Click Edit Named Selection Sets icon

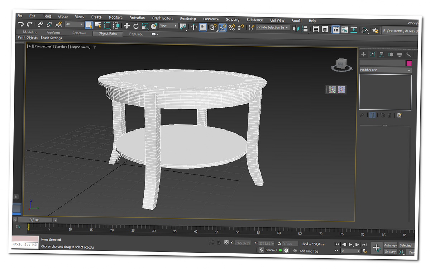click(x=251, y=28)
